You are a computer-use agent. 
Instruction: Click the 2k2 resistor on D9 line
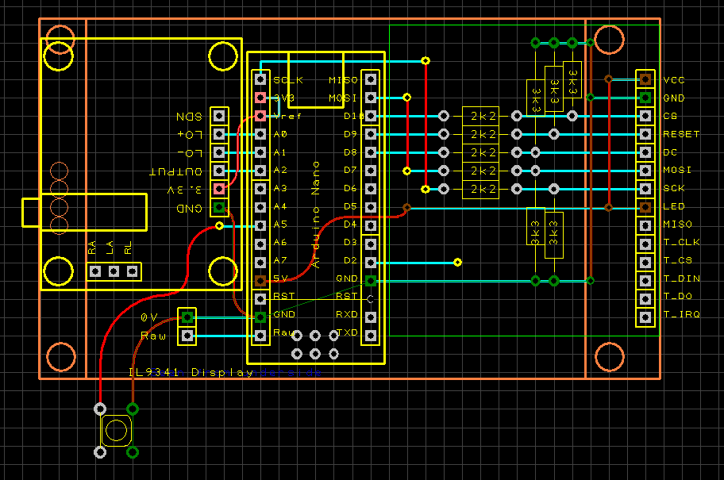(x=480, y=134)
